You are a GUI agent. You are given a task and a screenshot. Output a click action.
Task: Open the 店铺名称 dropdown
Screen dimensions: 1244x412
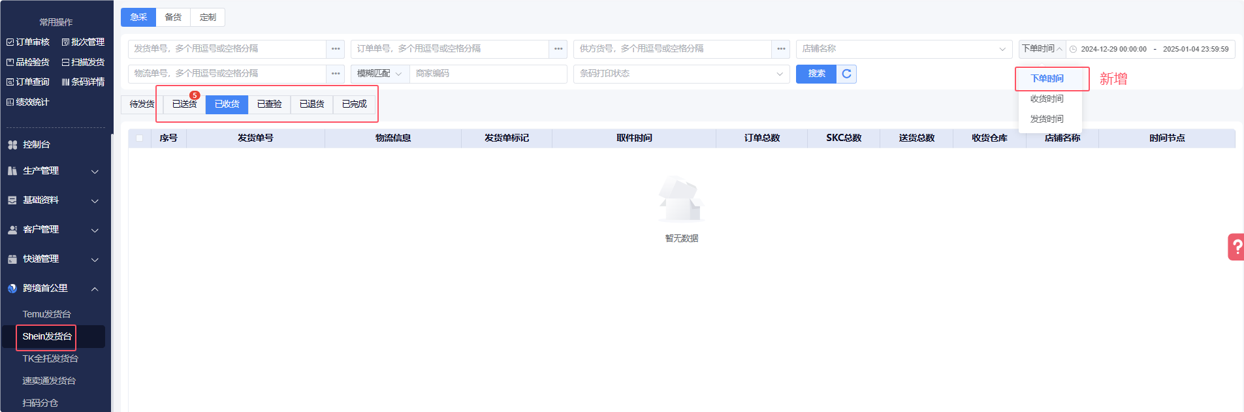(x=904, y=49)
